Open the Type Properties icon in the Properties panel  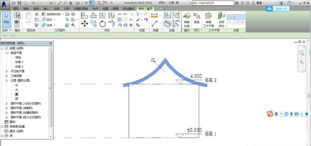point(17,15)
